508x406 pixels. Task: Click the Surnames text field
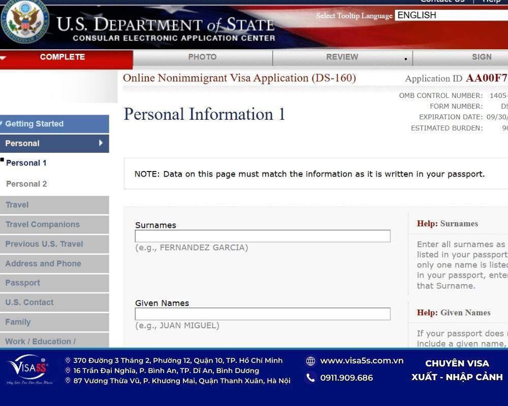coord(262,236)
